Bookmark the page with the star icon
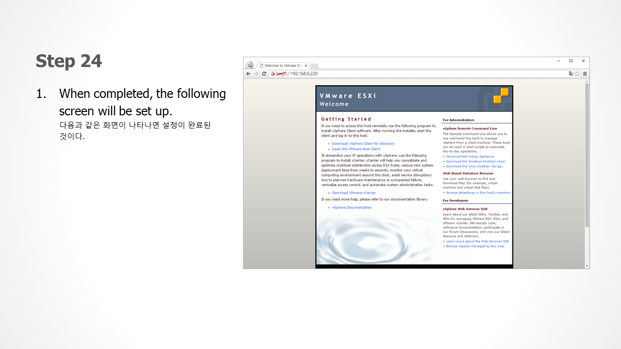 [577, 74]
